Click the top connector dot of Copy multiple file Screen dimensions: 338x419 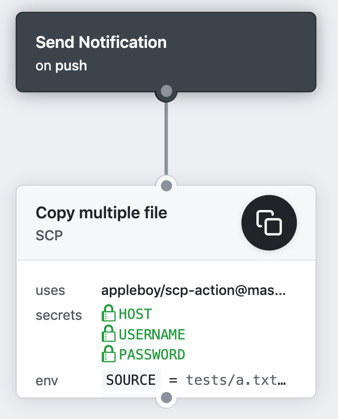167,186
